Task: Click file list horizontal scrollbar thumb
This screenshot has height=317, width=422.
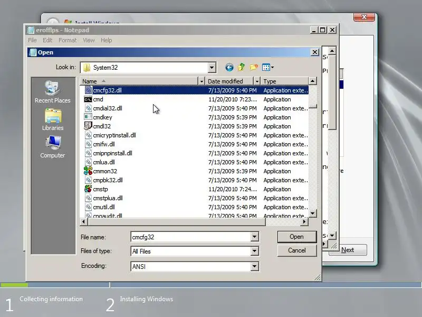Action: click(x=176, y=221)
